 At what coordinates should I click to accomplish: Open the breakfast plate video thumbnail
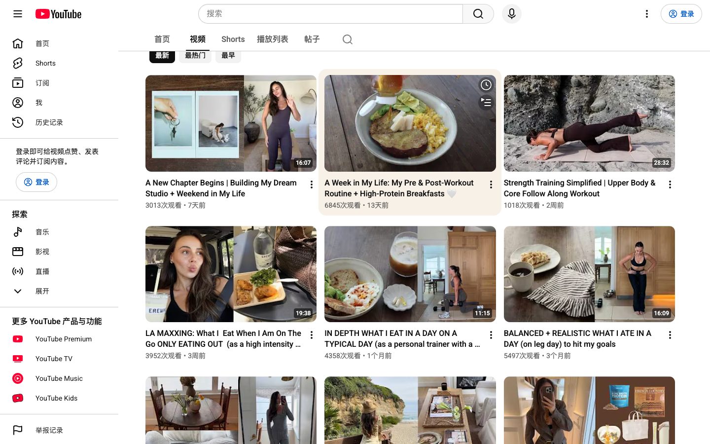pyautogui.click(x=410, y=123)
